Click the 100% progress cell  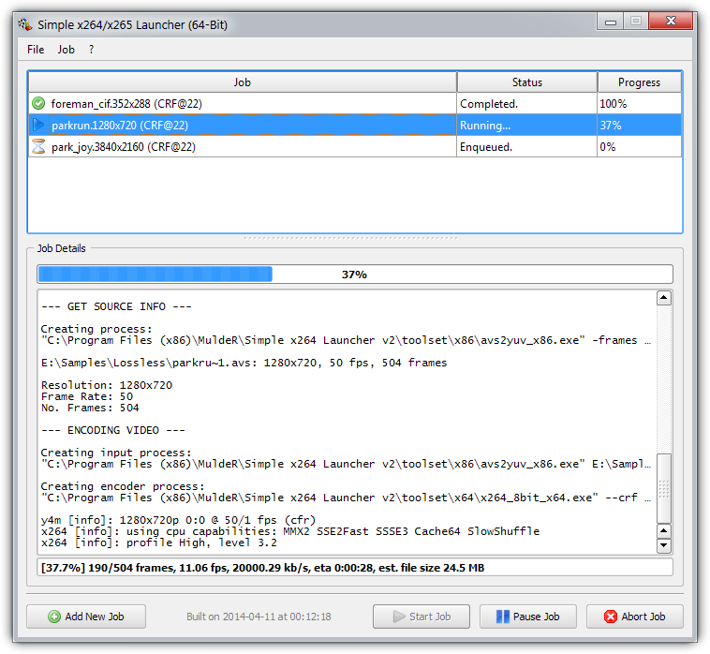pos(640,104)
